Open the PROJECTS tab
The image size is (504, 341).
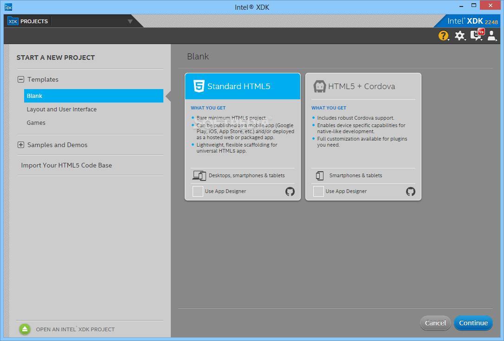click(34, 21)
